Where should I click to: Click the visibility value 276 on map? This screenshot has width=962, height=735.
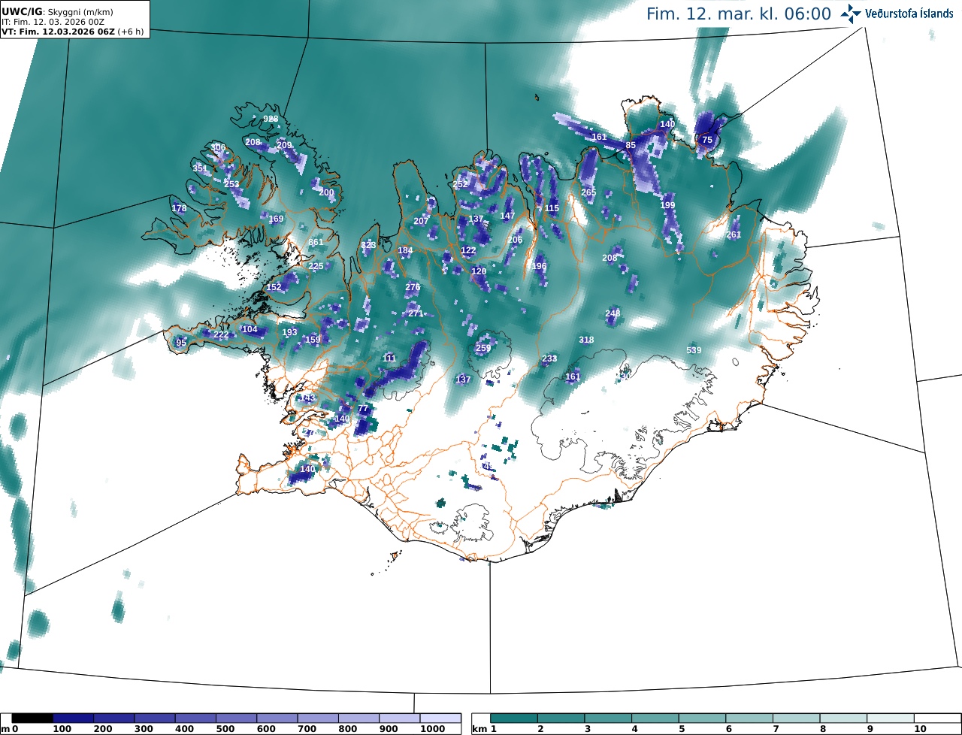[413, 287]
